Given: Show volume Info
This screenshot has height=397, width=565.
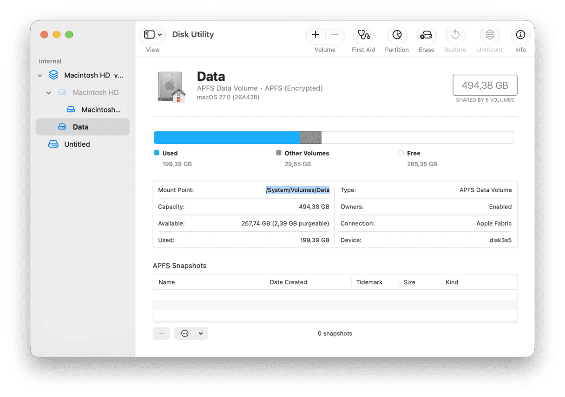Looking at the screenshot, I should 520,34.
